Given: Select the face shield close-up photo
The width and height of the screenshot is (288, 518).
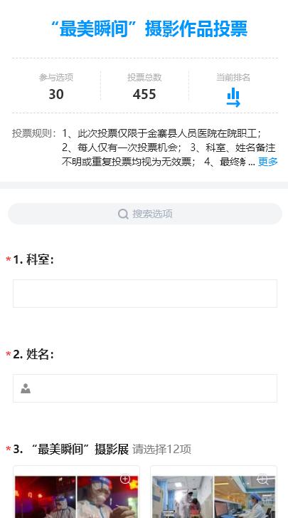Looking at the screenshot, I should pyautogui.click(x=107, y=497).
